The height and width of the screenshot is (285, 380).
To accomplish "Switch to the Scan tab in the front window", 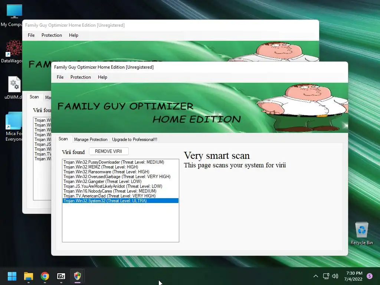I will [x=63, y=139].
